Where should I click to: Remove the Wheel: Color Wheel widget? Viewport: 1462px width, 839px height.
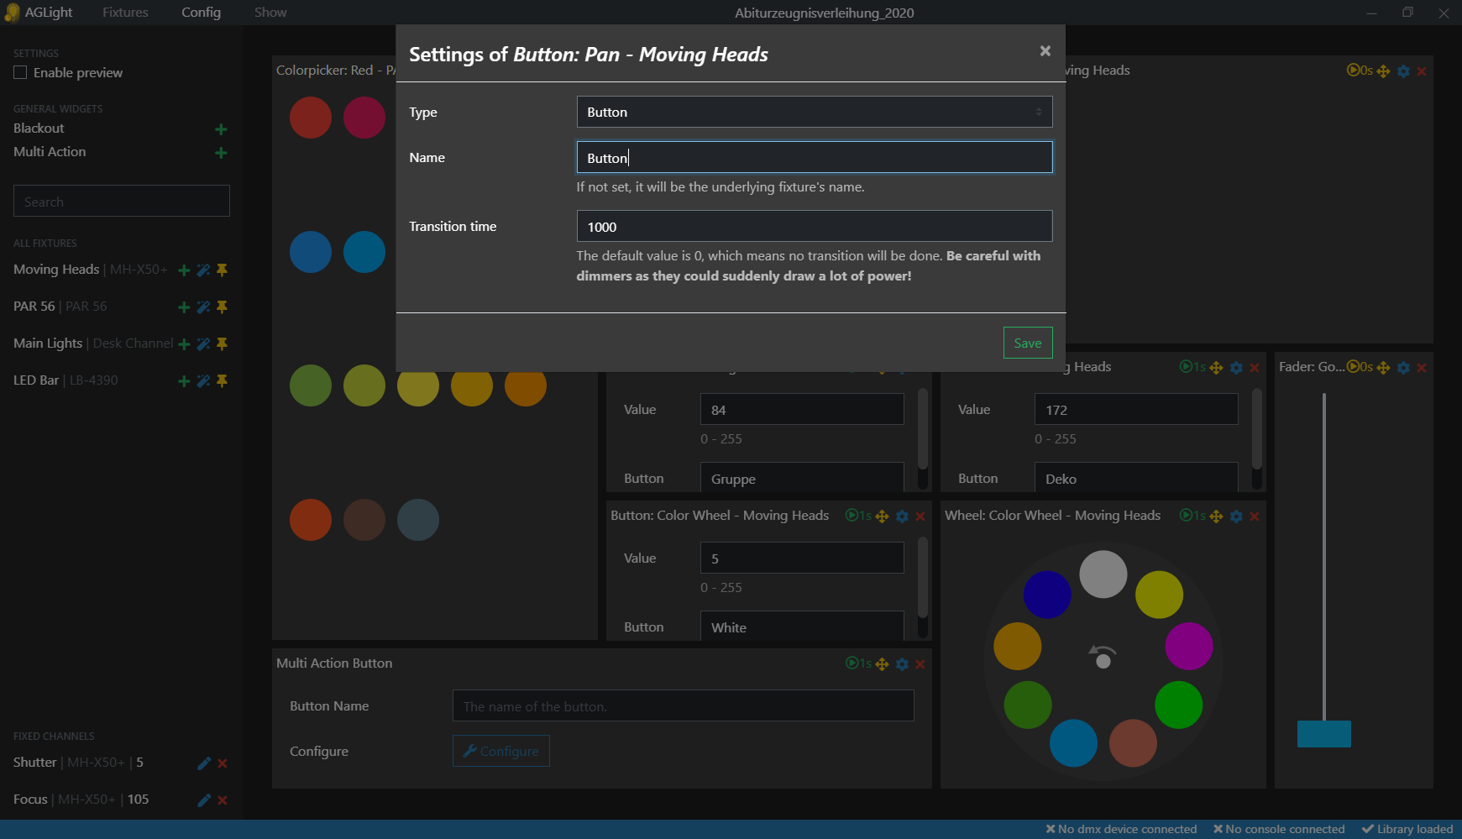[x=1255, y=517]
